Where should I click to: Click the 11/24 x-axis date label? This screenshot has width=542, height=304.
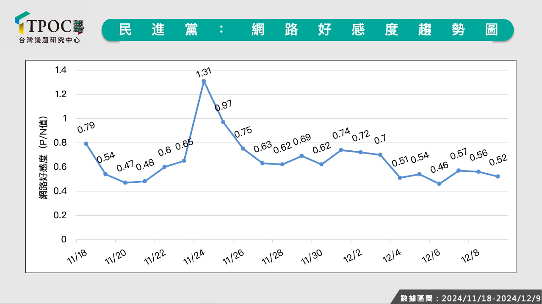point(194,257)
